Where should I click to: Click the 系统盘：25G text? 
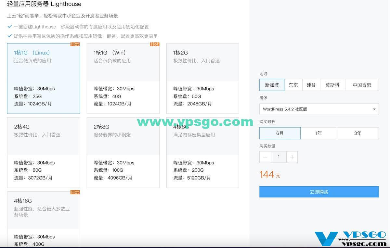tap(28, 96)
